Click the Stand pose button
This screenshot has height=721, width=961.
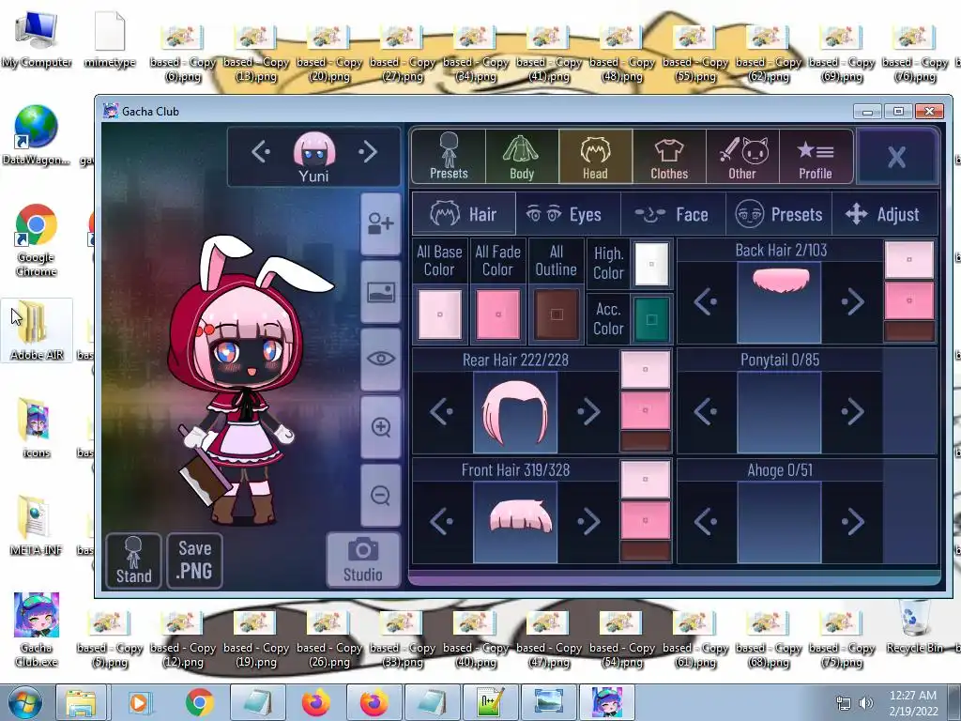133,560
